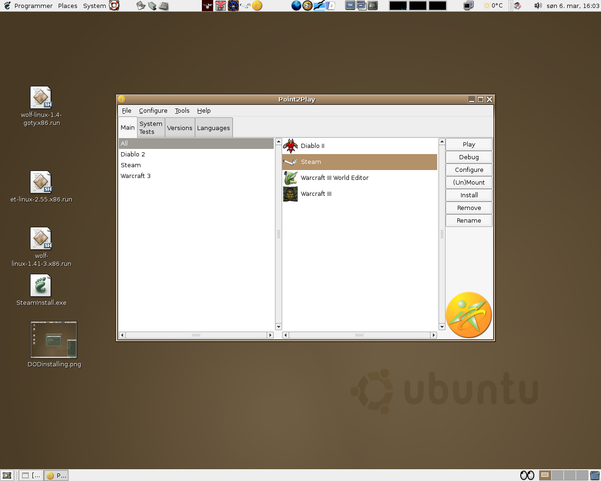Switch to the System Tests tab

(151, 128)
